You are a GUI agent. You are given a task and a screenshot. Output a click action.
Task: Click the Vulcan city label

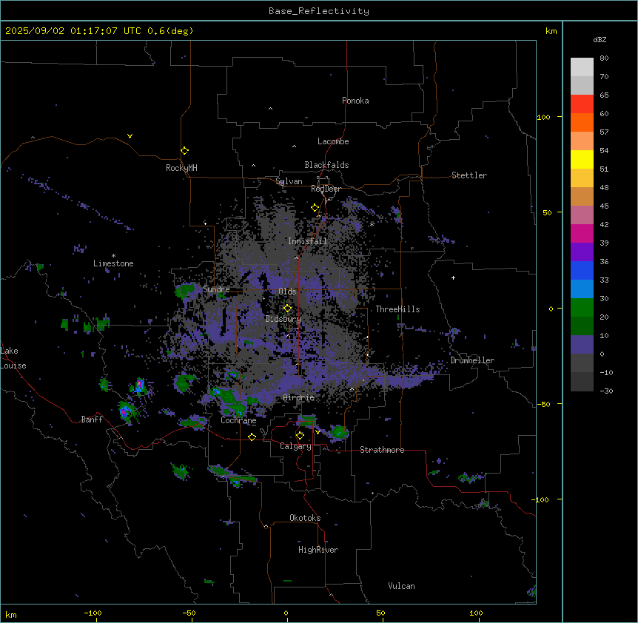coord(401,586)
